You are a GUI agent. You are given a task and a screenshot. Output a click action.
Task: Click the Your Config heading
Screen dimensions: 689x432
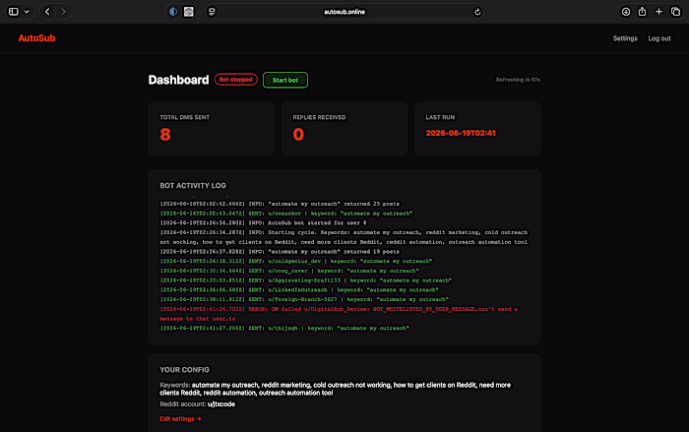click(185, 370)
